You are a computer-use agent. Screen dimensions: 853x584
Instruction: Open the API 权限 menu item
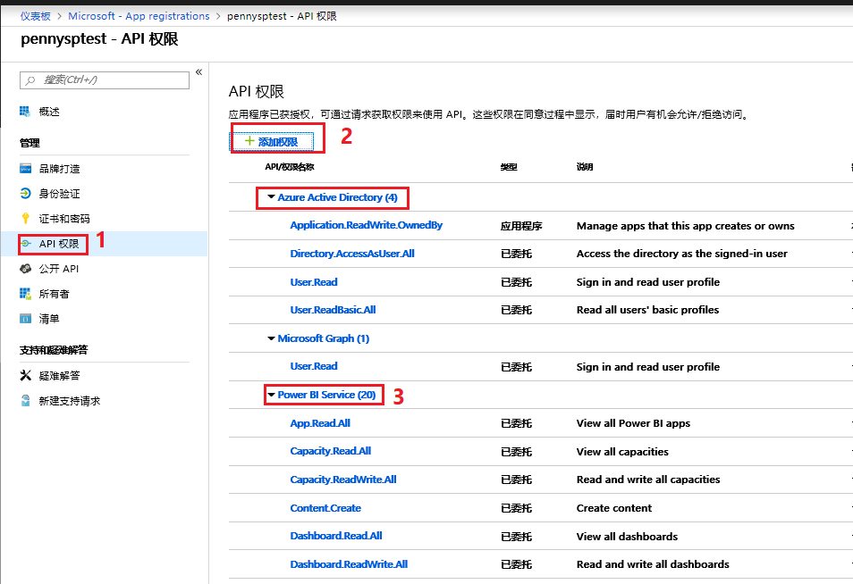click(x=59, y=244)
